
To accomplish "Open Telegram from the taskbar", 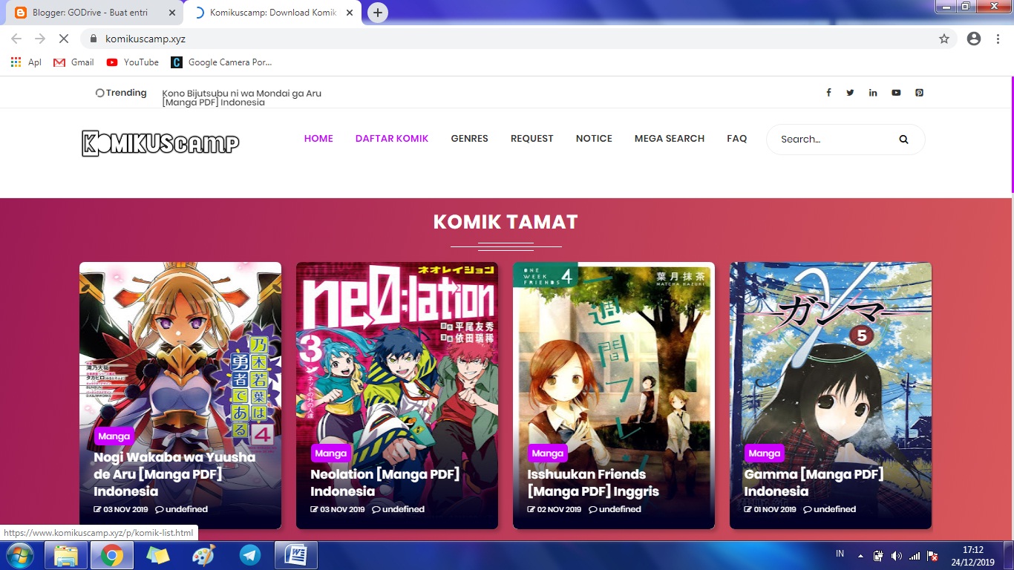I will pos(250,555).
